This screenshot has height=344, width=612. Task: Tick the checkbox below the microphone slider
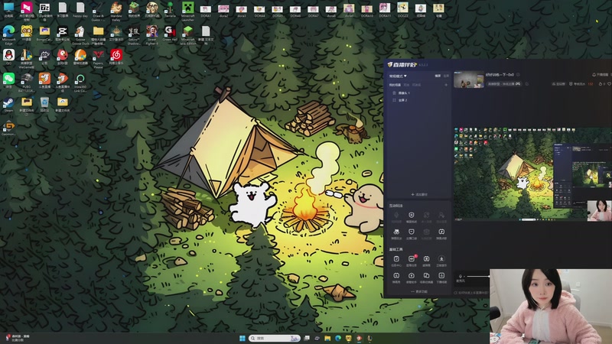coord(455,293)
